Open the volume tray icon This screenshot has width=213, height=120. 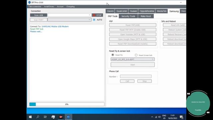(159, 117)
